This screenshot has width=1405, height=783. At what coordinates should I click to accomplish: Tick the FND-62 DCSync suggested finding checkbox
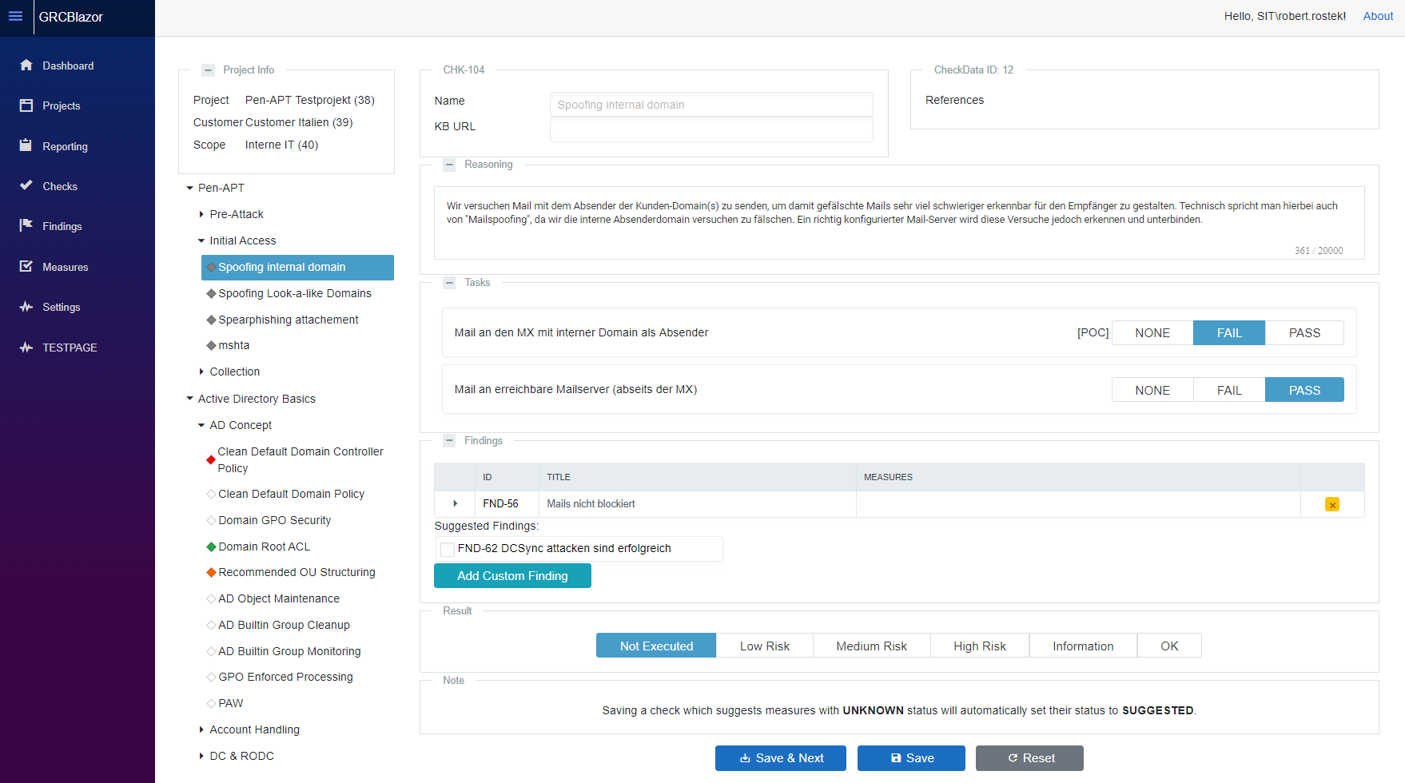point(448,549)
